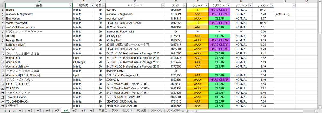Switch to sheet tab ●3
This screenshot has height=113, width=322.
pyautogui.click(x=39, y=111)
